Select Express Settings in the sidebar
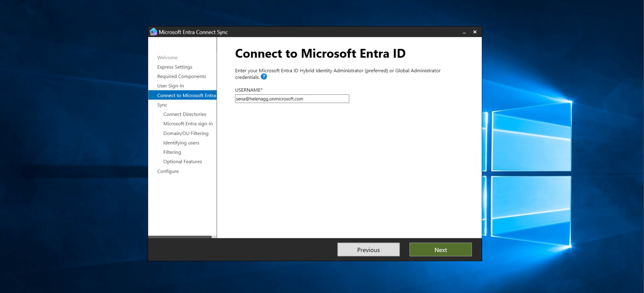The image size is (644, 293). coord(175,67)
